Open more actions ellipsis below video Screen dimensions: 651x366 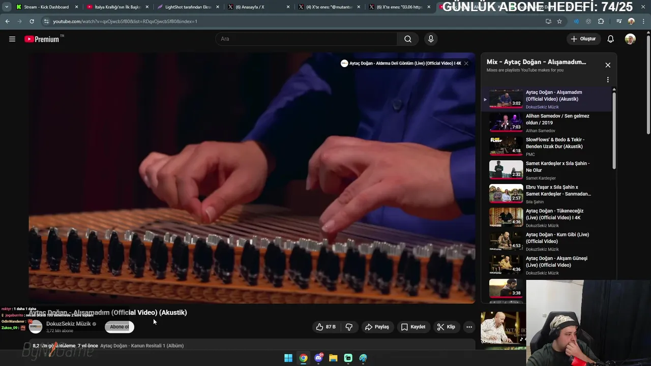469,327
